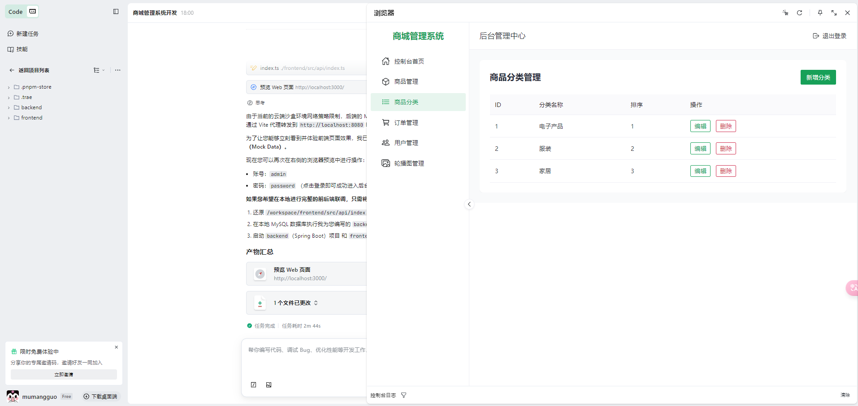The height and width of the screenshot is (406, 858).
Task: Click the element picker cursor icon
Action: pyautogui.click(x=785, y=13)
